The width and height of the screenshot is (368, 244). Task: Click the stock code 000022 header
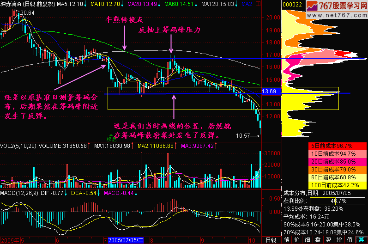pos(292,4)
